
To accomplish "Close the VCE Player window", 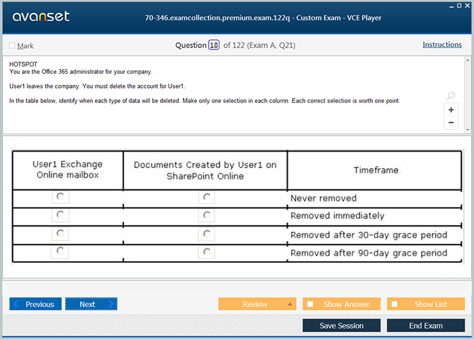I will [467, 5].
